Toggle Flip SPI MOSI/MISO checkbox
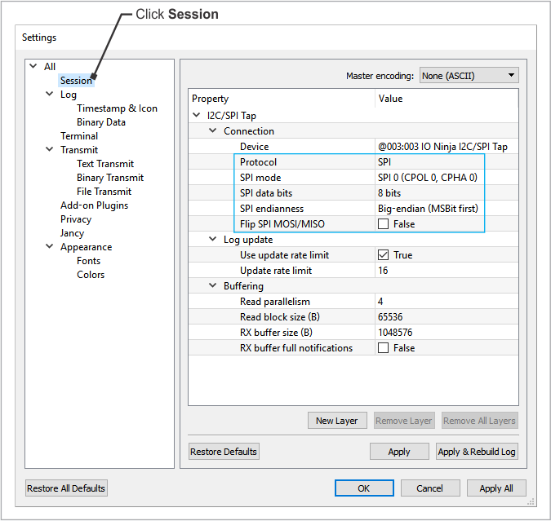Image resolution: width=551 pixels, height=521 pixels. (383, 224)
